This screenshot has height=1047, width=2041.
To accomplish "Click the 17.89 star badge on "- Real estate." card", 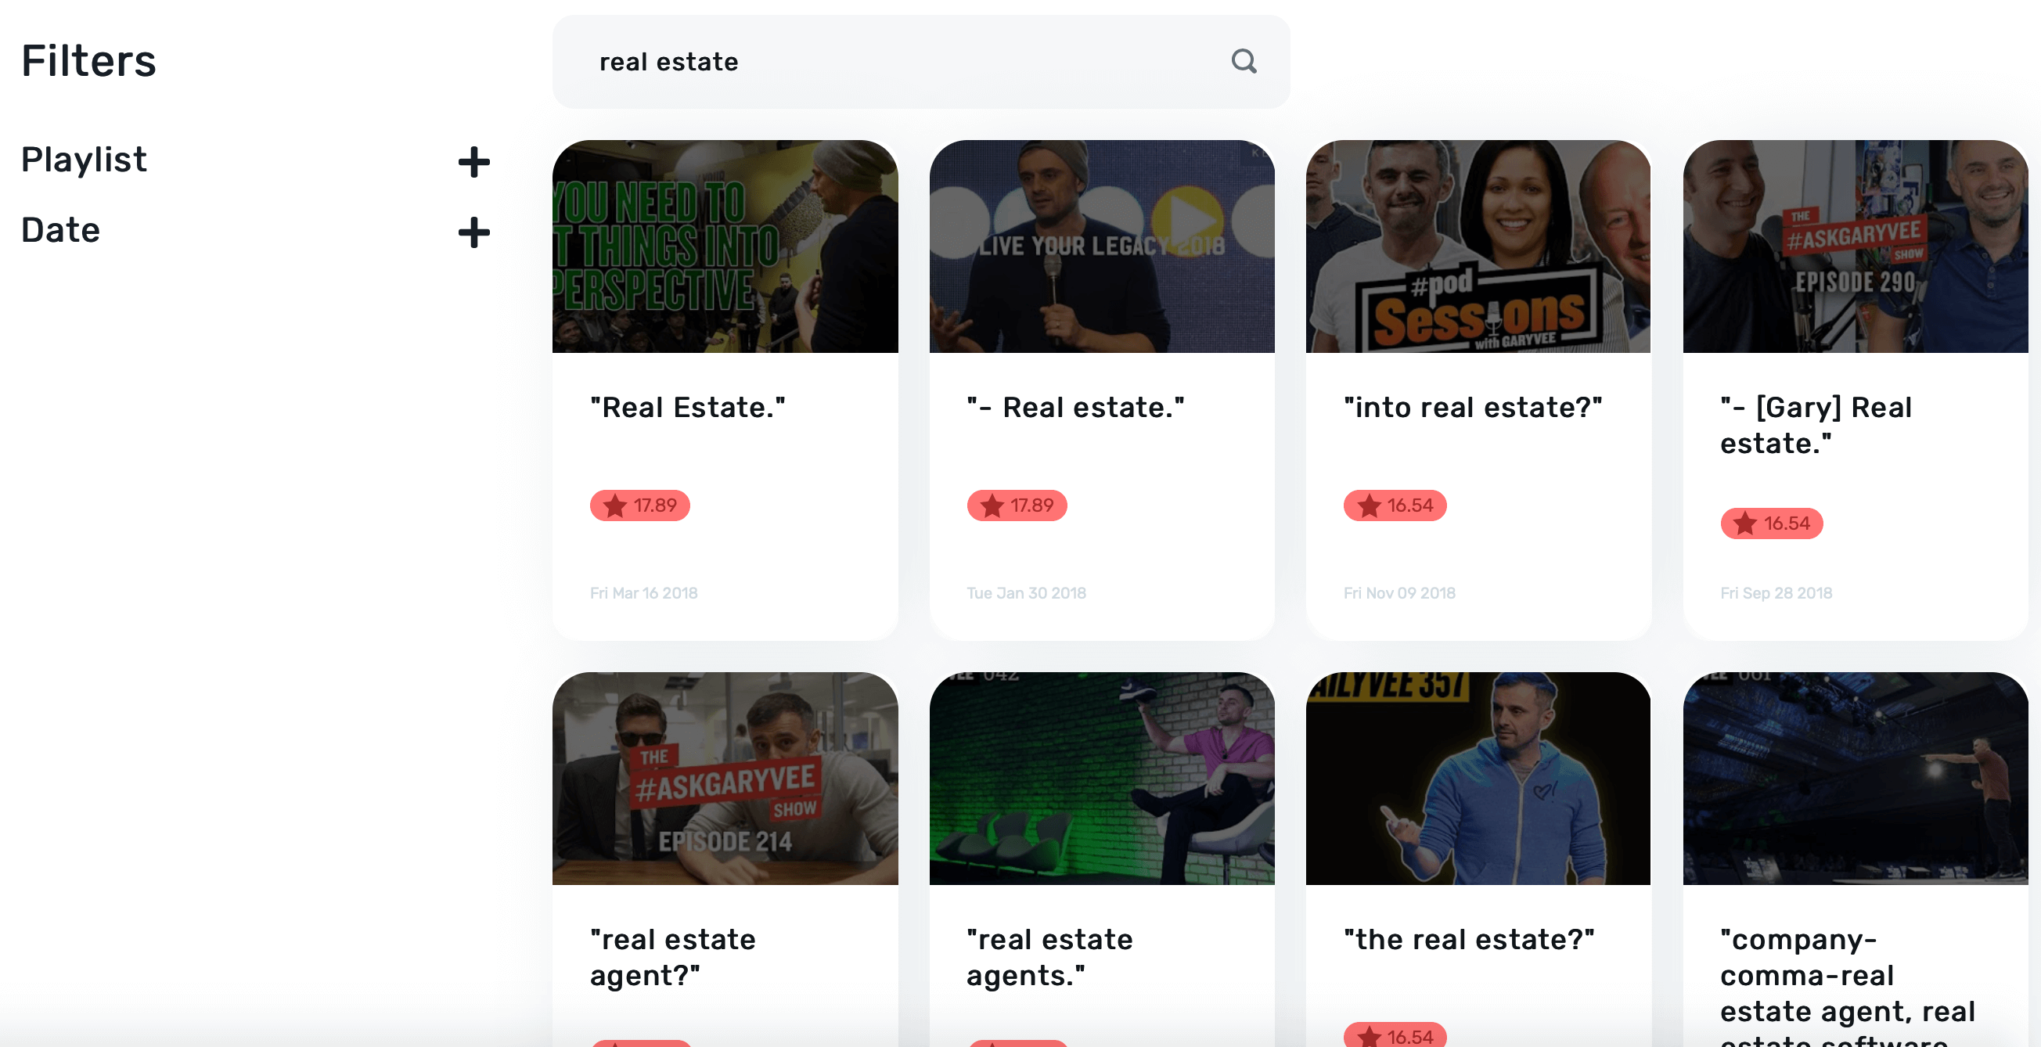I will coord(1017,506).
